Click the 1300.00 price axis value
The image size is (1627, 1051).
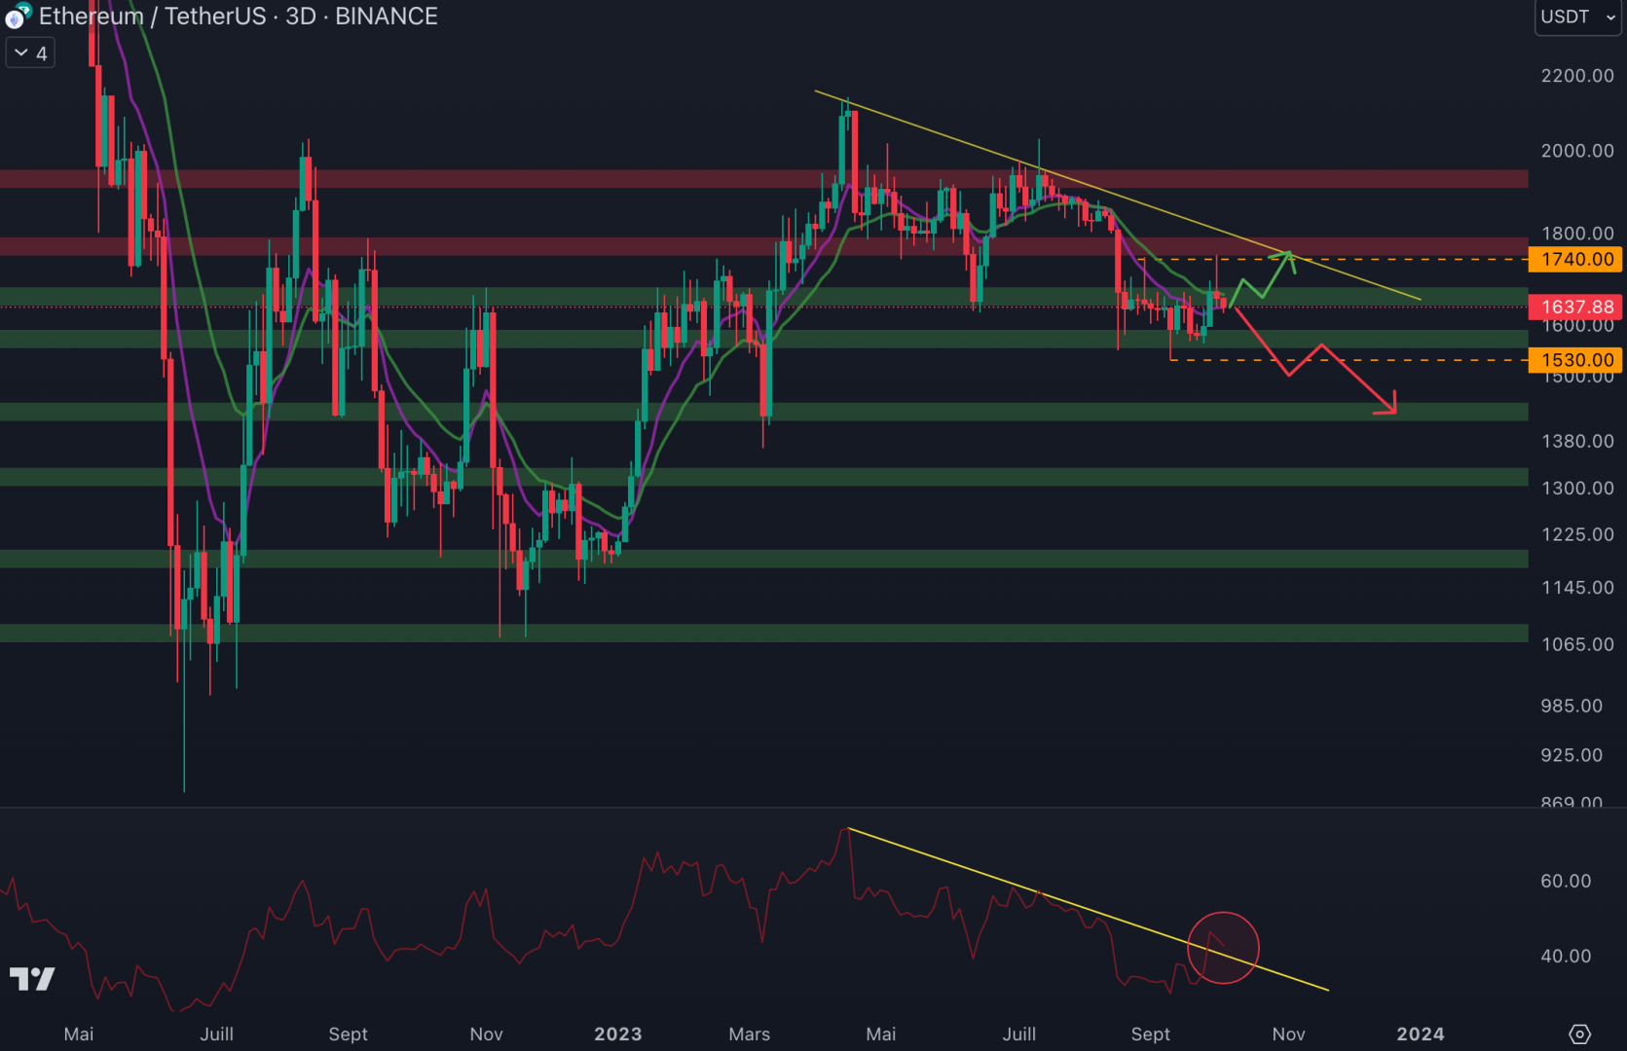click(1577, 489)
